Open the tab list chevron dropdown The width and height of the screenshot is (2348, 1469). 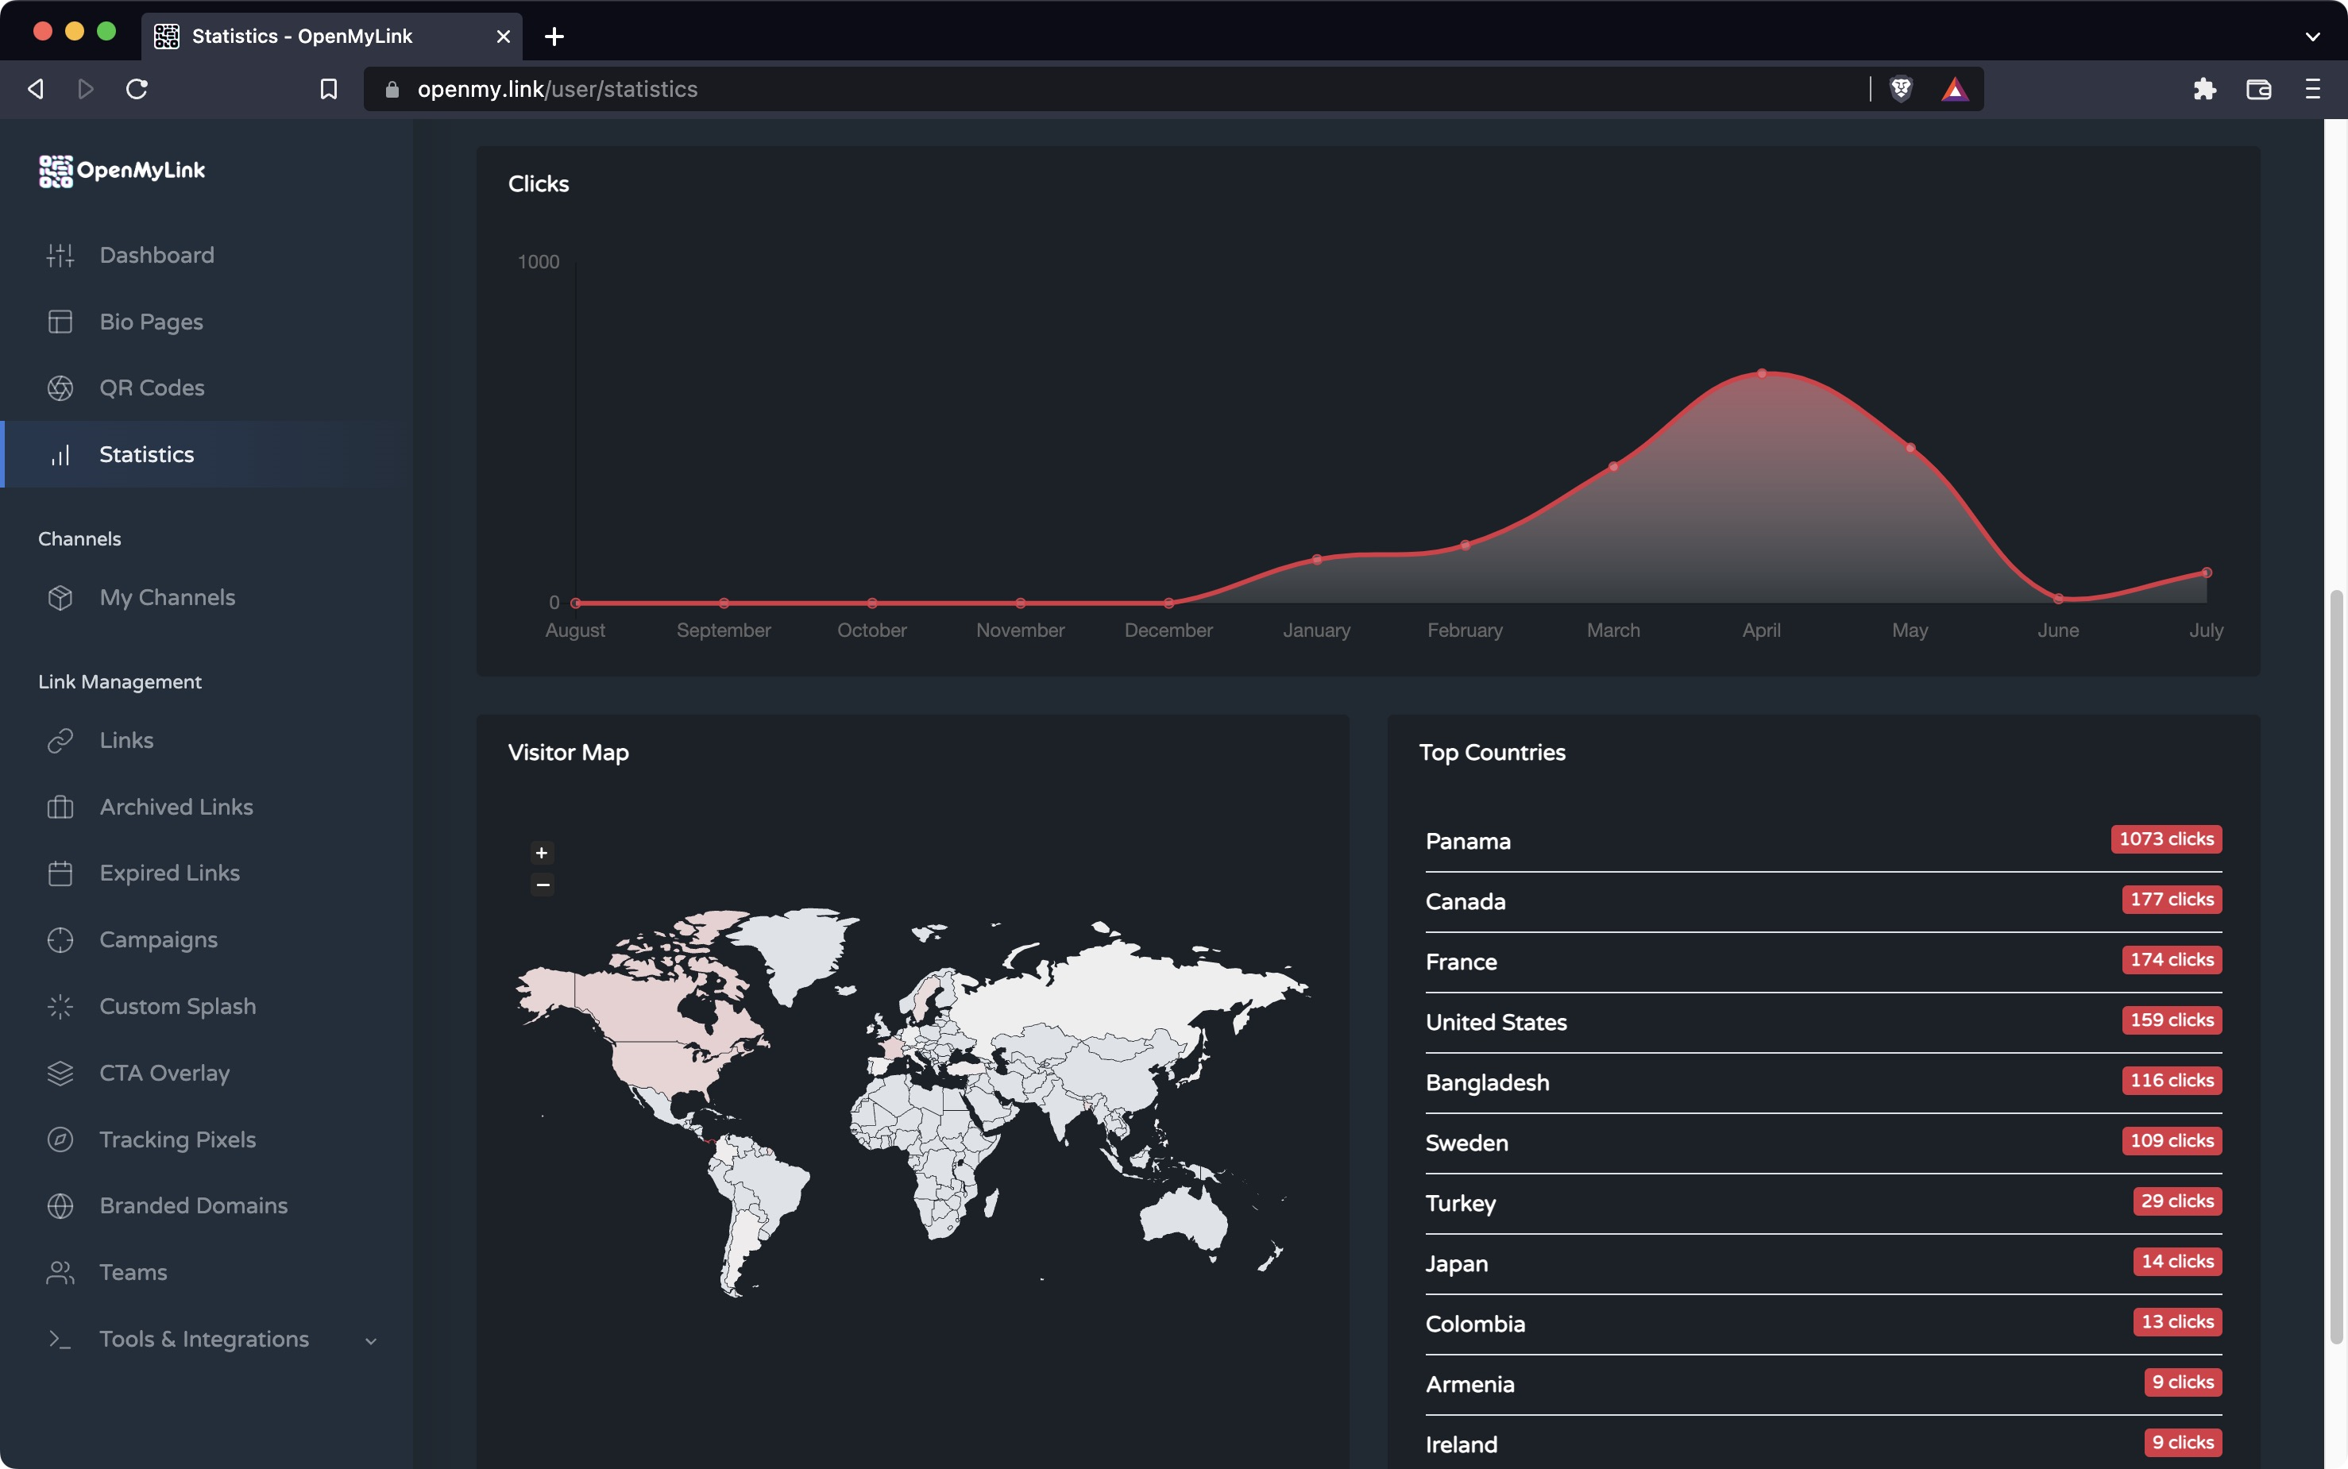point(2312,37)
